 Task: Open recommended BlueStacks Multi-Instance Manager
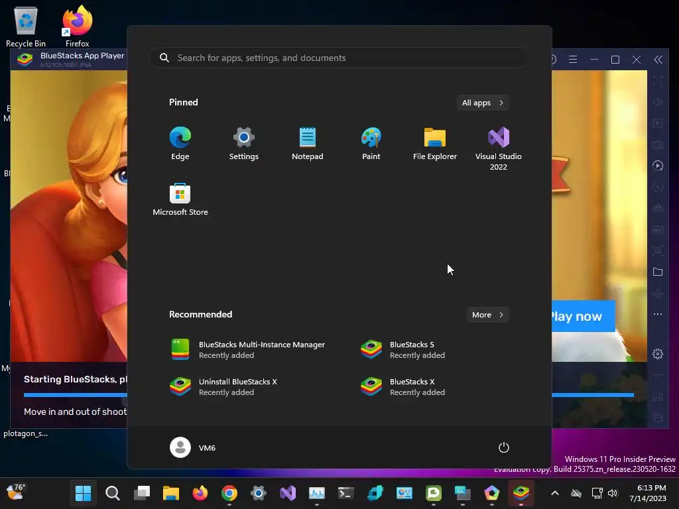click(249, 350)
